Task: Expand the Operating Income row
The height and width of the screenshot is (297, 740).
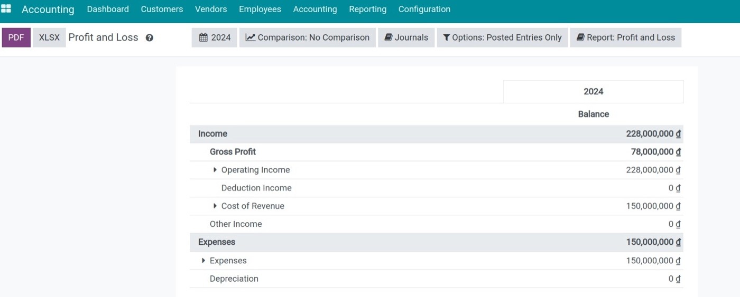Action: click(x=215, y=170)
